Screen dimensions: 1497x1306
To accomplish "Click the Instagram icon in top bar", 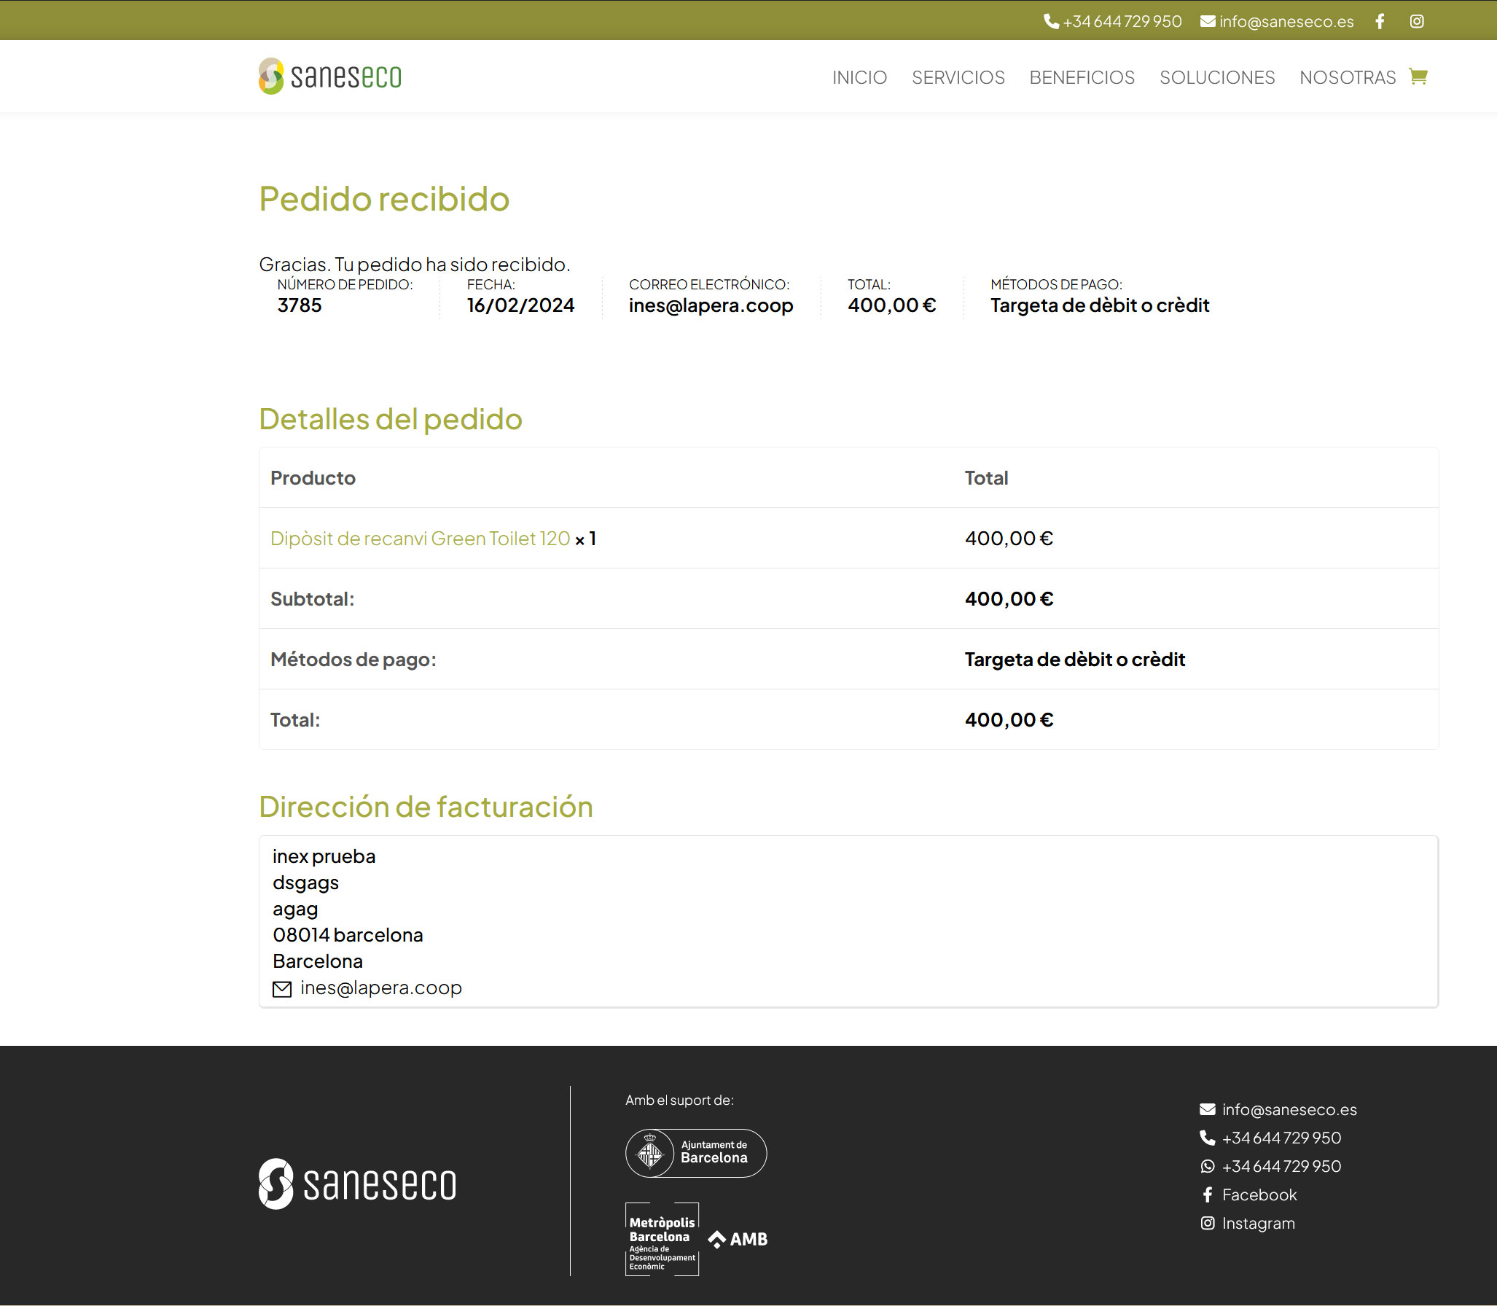I will pyautogui.click(x=1417, y=21).
